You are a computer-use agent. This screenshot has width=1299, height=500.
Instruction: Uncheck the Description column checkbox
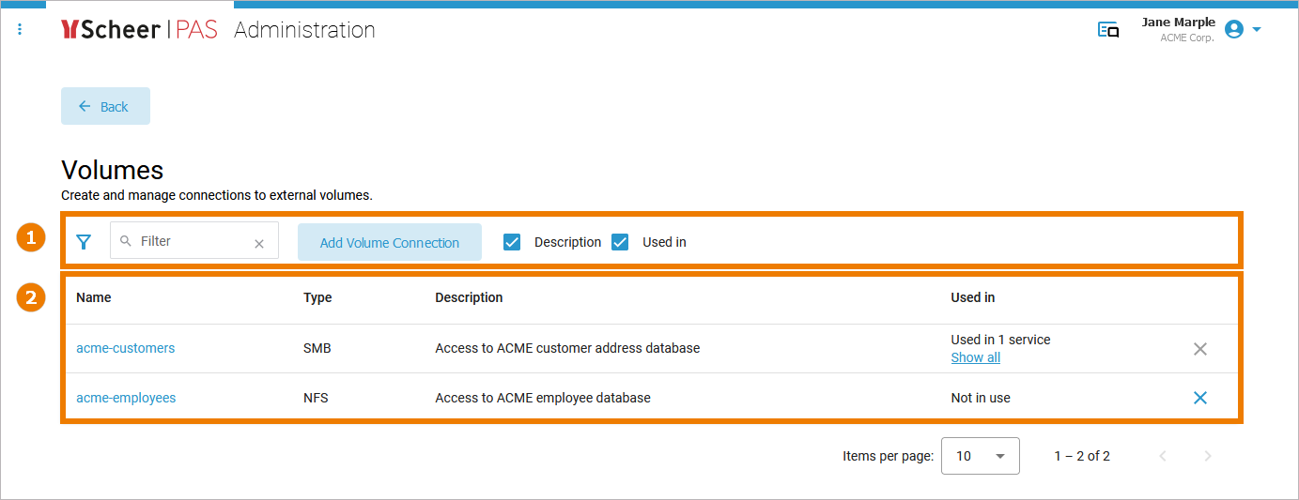click(x=512, y=242)
